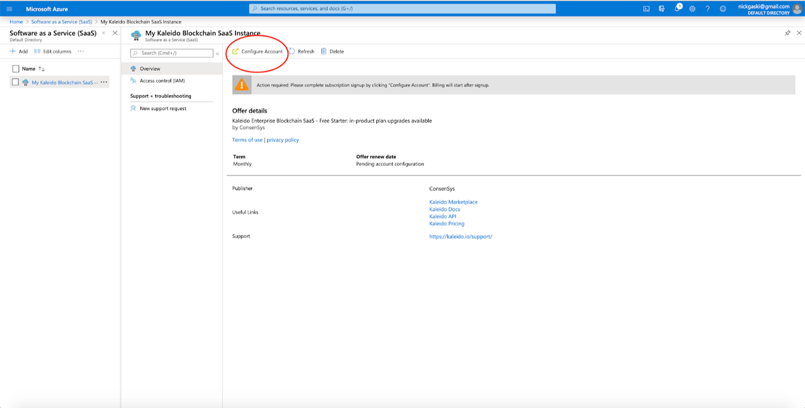Click the 'Support + troubleshooting' section heading
The width and height of the screenshot is (805, 408).
coord(160,96)
